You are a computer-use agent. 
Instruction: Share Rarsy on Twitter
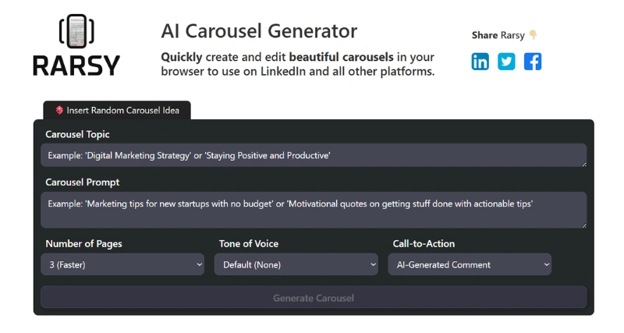click(x=506, y=62)
